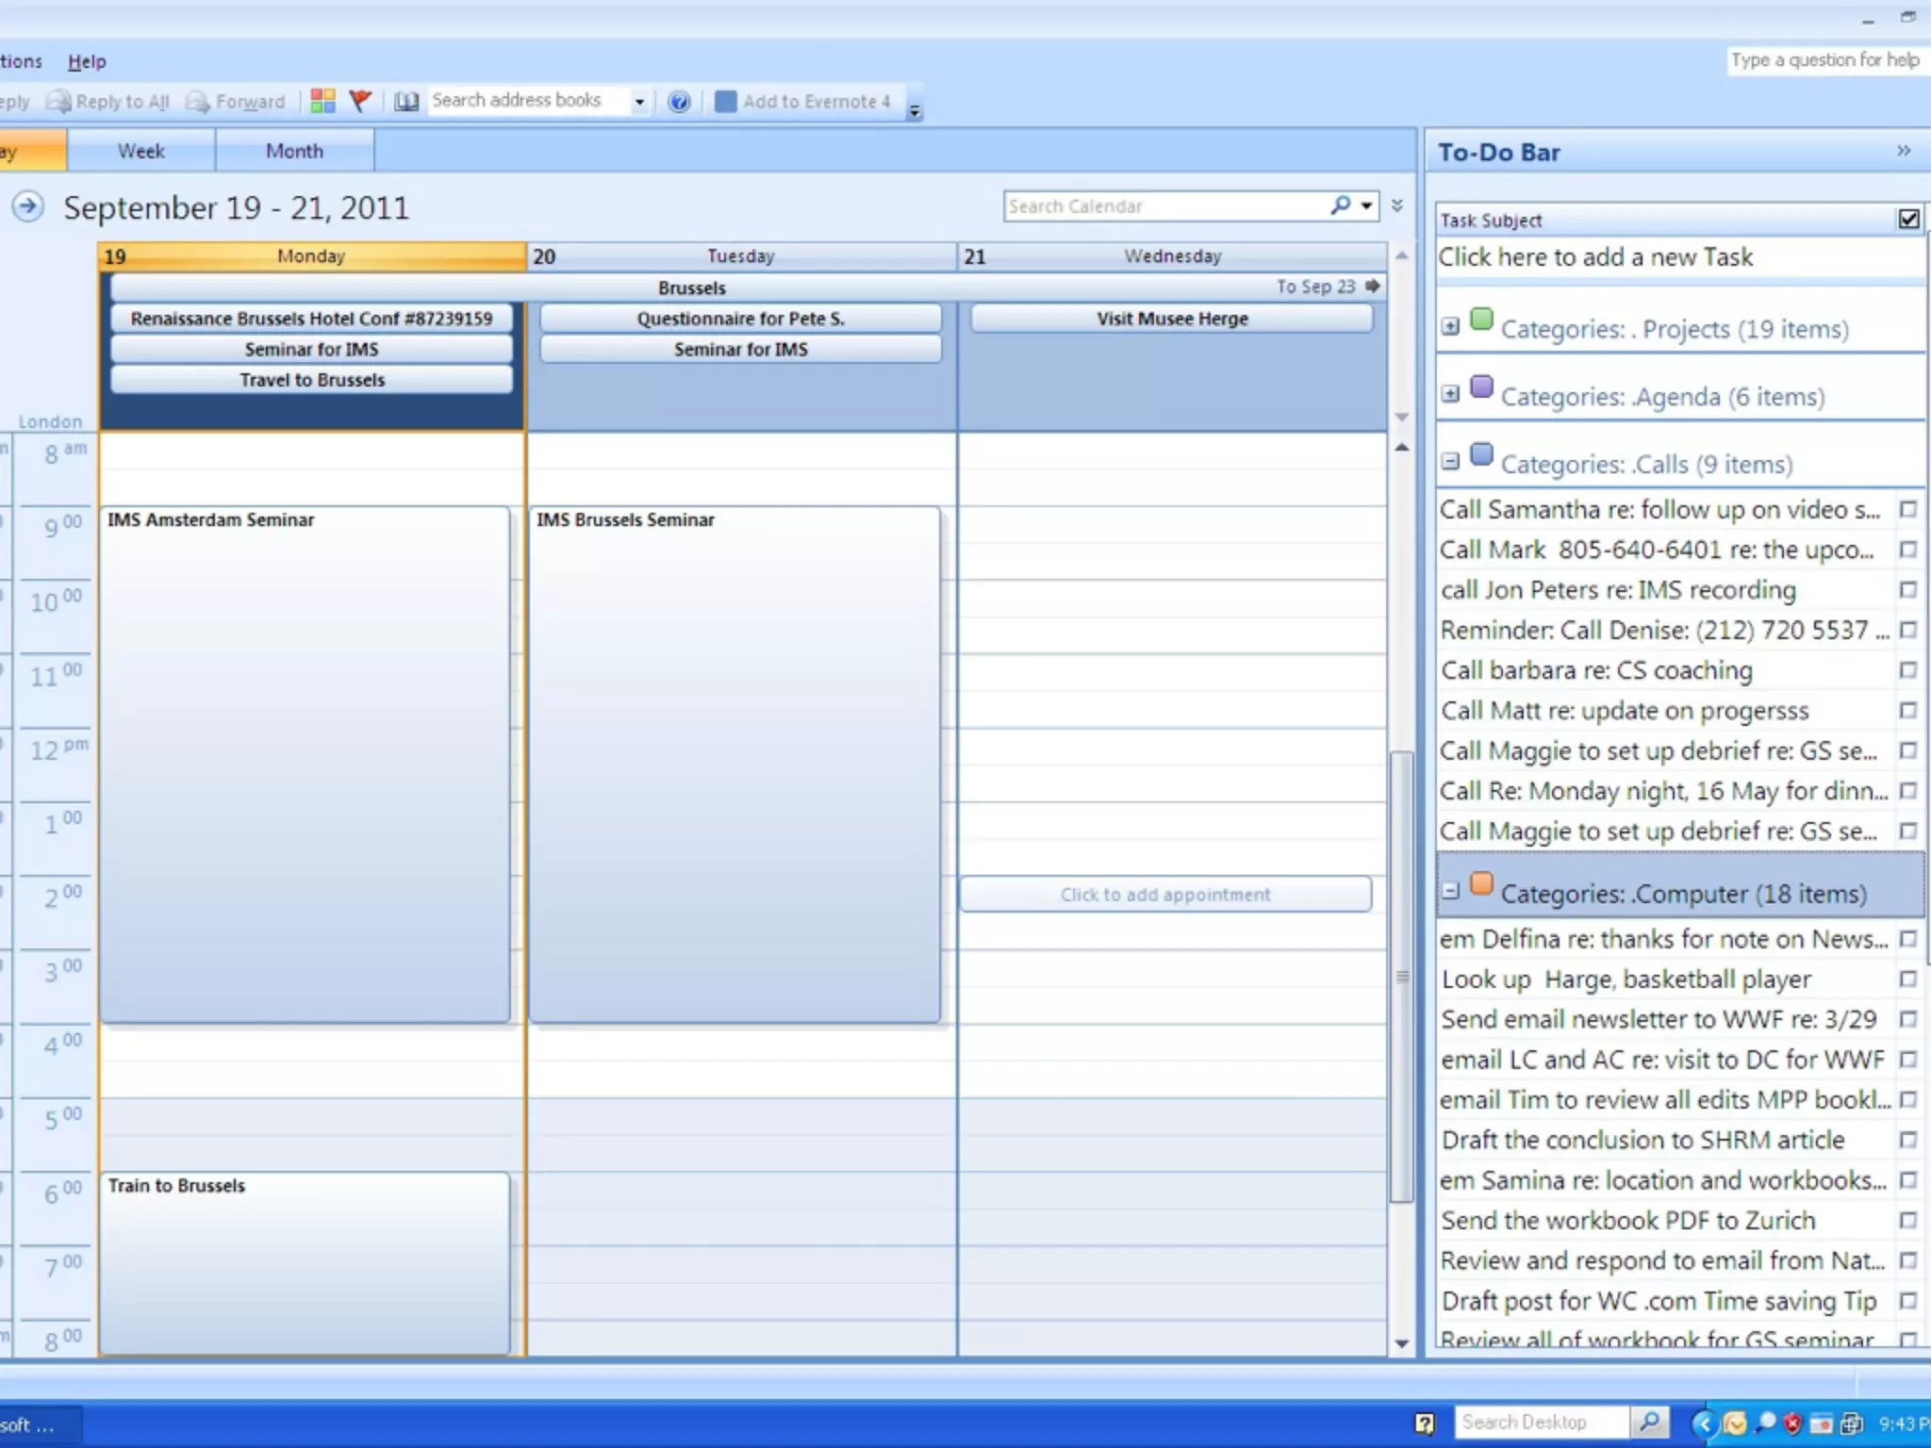
Task: Click the Search Desktop magnifier in taskbar
Action: pyautogui.click(x=1649, y=1422)
